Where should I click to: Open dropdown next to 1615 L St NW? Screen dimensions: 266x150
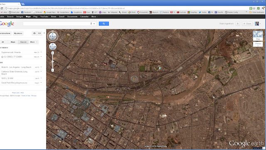pos(41,78)
